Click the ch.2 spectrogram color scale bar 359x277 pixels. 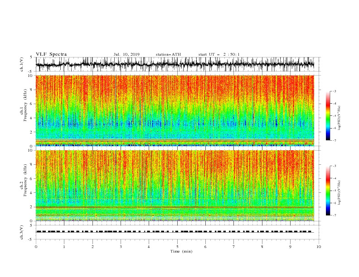click(x=328, y=191)
